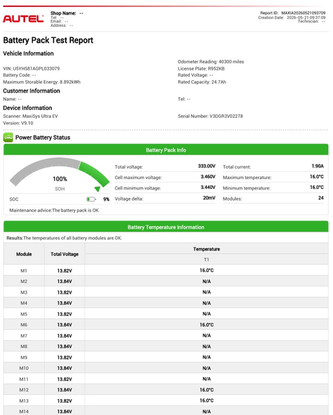Select the M7 module row label
The width and height of the screenshot is (333, 415).
pos(24,336)
